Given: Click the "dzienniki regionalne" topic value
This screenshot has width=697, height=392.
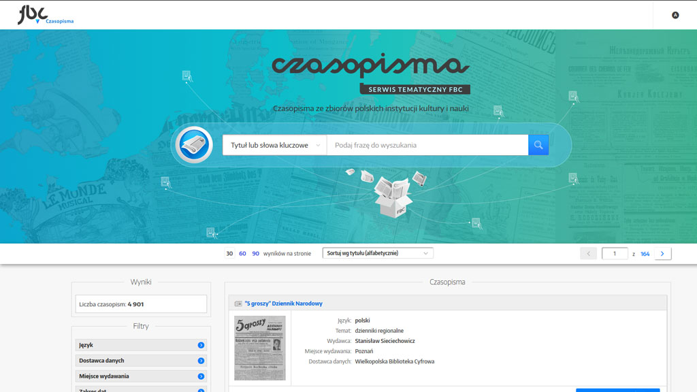Looking at the screenshot, I should click(379, 331).
